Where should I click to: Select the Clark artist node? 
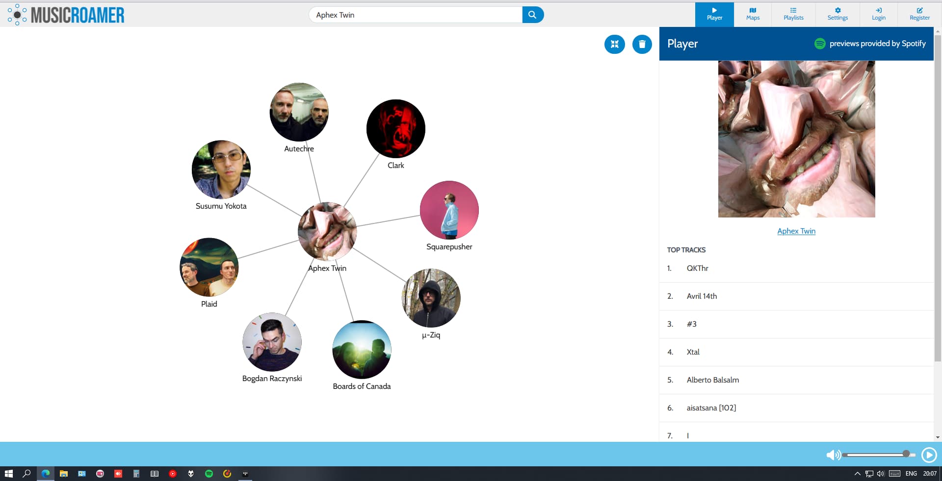[396, 129]
